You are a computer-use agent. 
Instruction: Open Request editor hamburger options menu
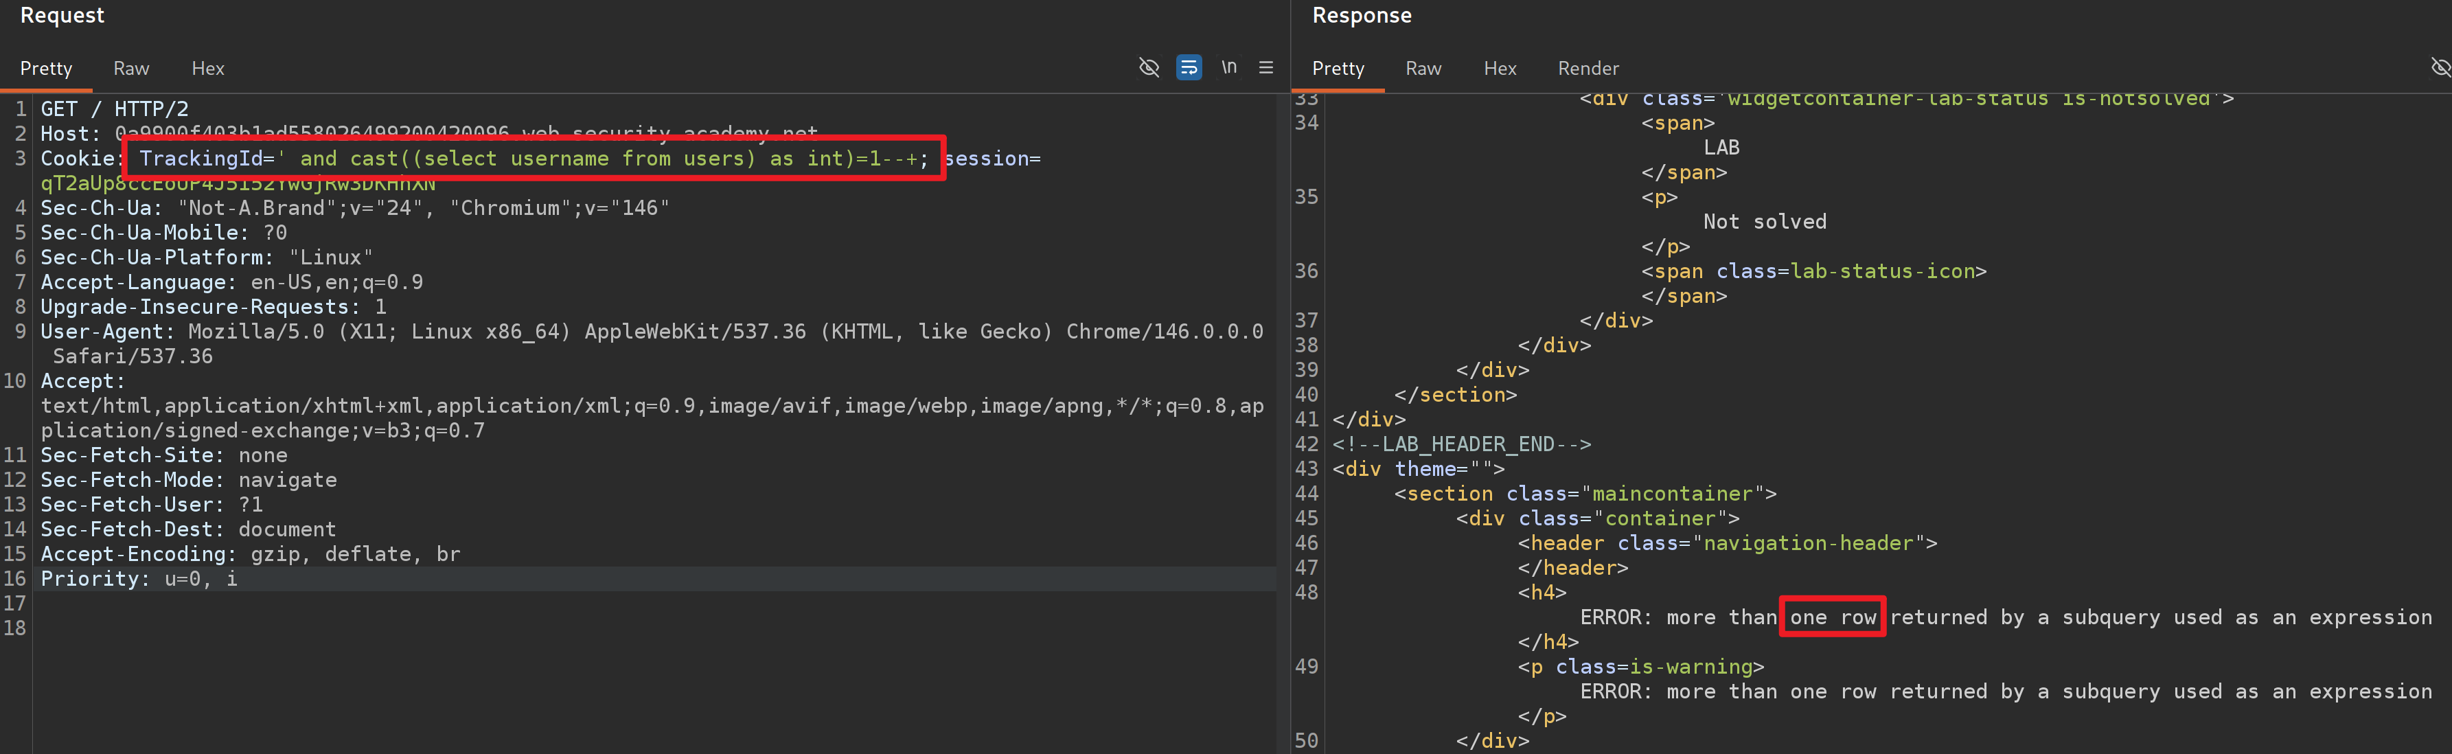pos(1266,67)
